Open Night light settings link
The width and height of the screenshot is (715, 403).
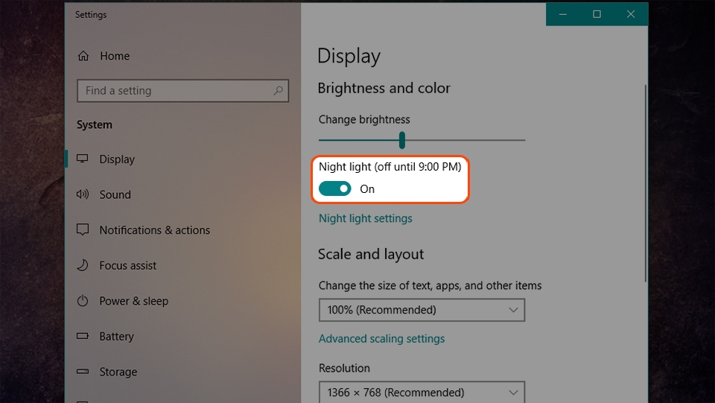[365, 218]
